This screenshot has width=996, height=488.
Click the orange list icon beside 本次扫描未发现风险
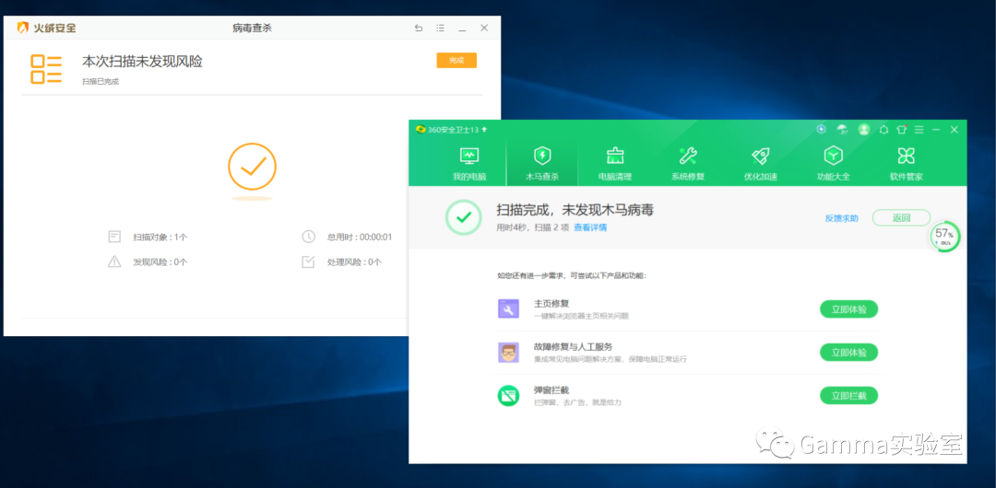(x=46, y=69)
